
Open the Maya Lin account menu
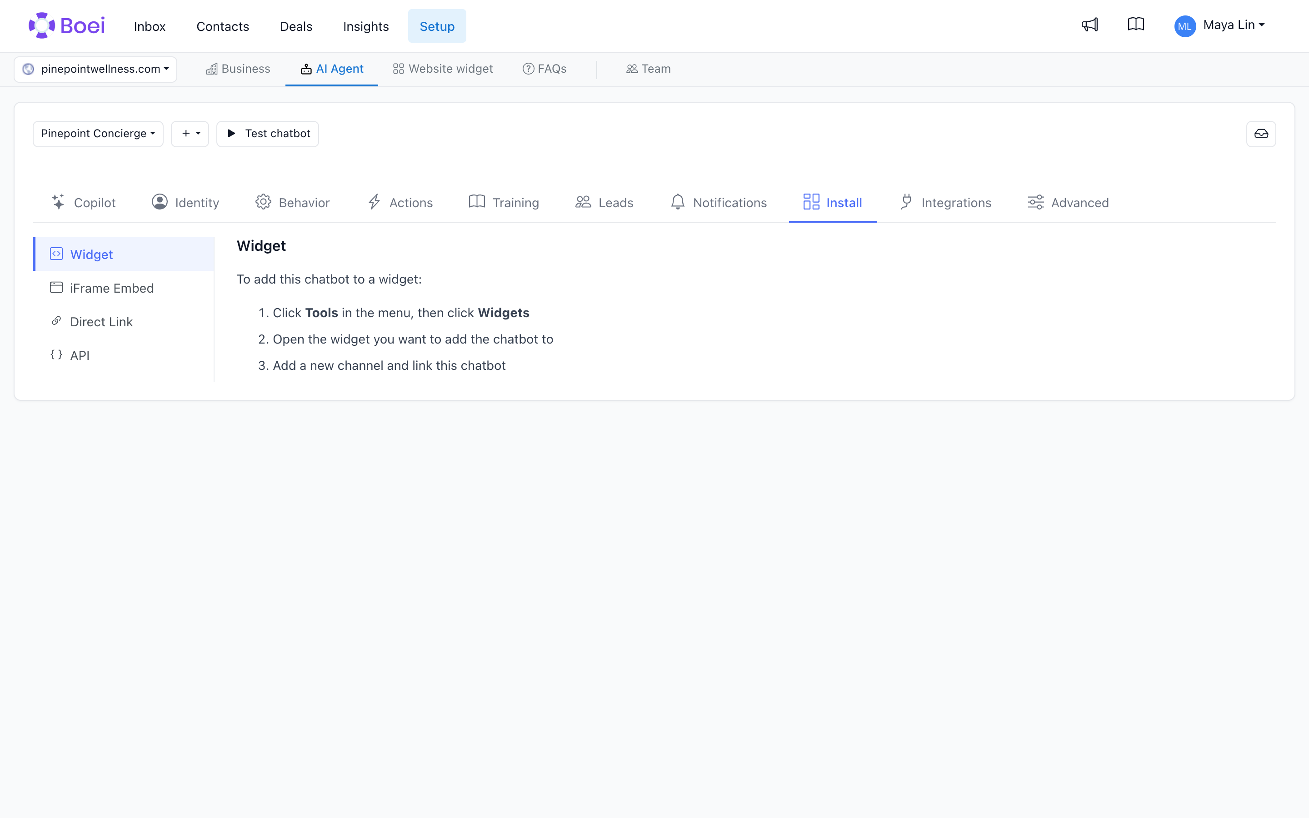1234,25
